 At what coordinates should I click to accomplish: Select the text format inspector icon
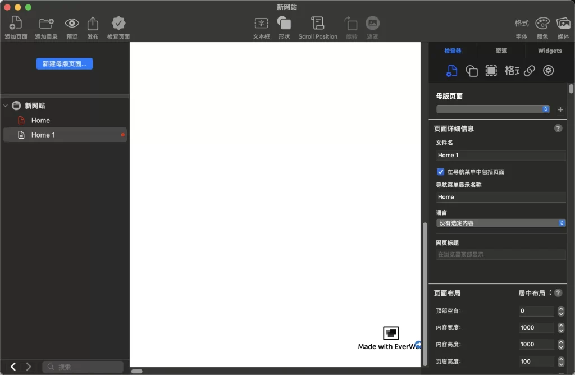click(511, 71)
